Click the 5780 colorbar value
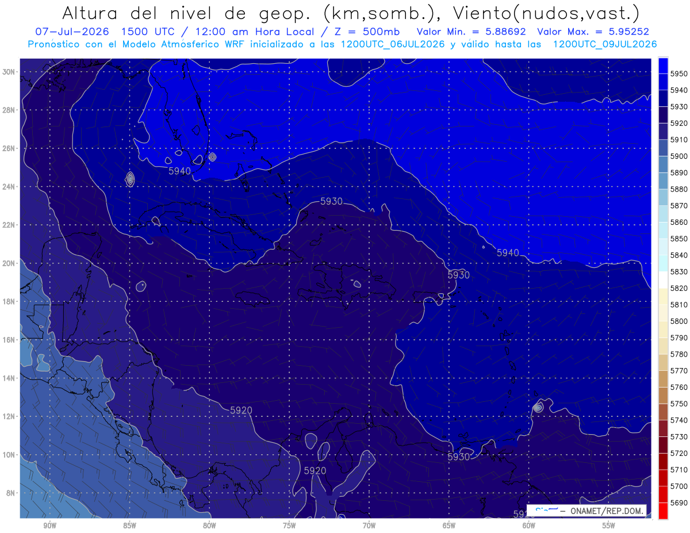 click(x=679, y=354)
